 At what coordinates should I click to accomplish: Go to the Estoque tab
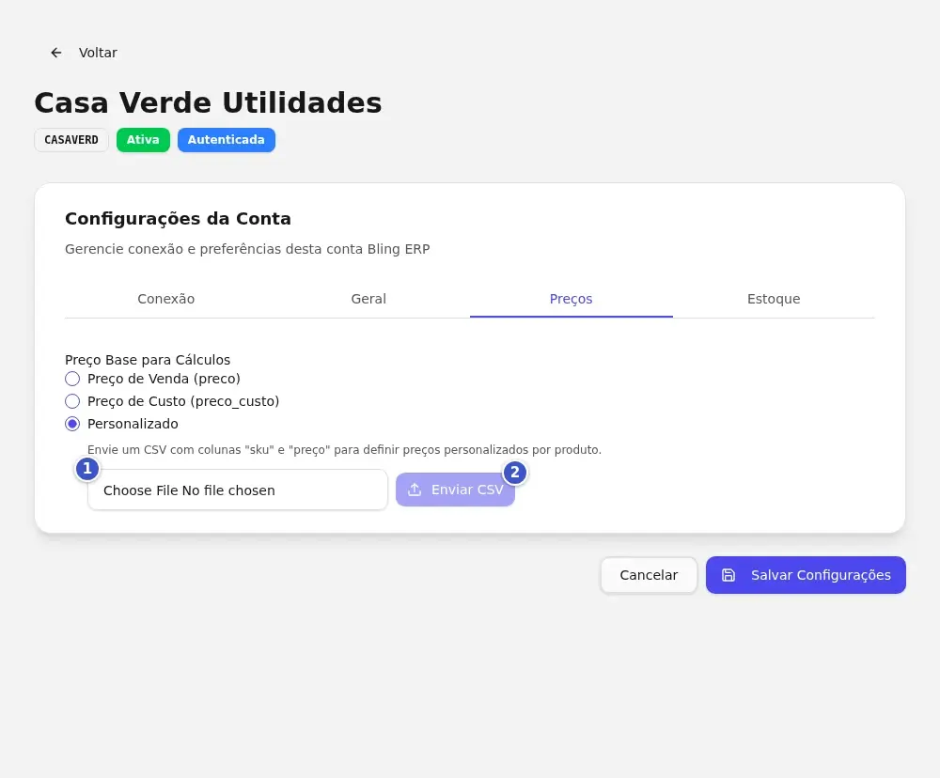[x=774, y=299]
